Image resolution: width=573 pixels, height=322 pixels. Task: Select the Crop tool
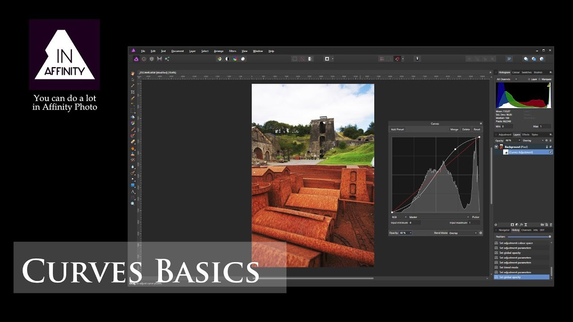tap(133, 92)
